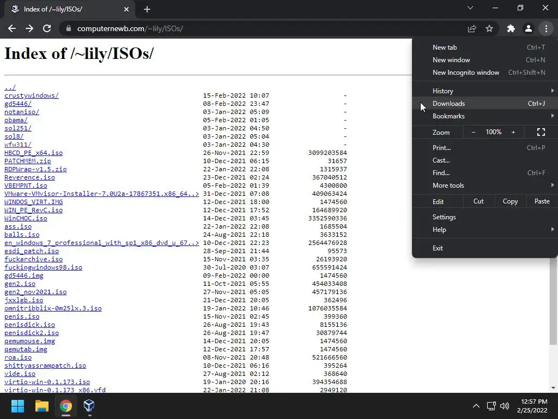The image size is (558, 419).
Task: Open Windows Start menu
Action: point(17,406)
